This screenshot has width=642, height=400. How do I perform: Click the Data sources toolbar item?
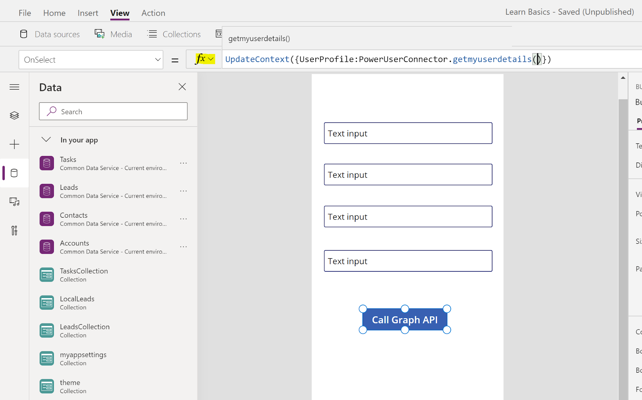pyautogui.click(x=50, y=34)
